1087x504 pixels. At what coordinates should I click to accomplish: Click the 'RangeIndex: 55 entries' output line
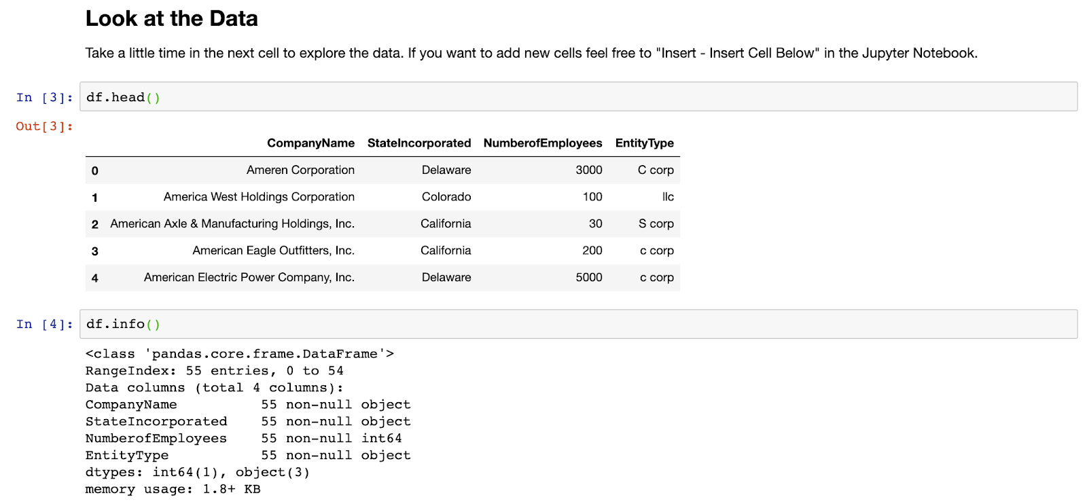click(215, 371)
